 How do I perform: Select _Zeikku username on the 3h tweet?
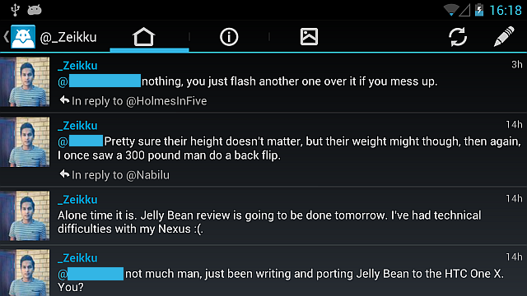point(77,66)
